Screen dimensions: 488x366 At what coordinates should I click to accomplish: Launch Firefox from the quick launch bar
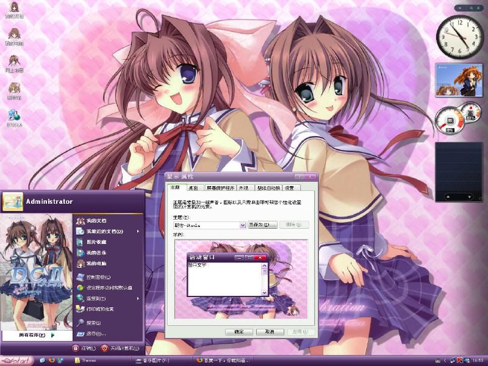coord(51,361)
